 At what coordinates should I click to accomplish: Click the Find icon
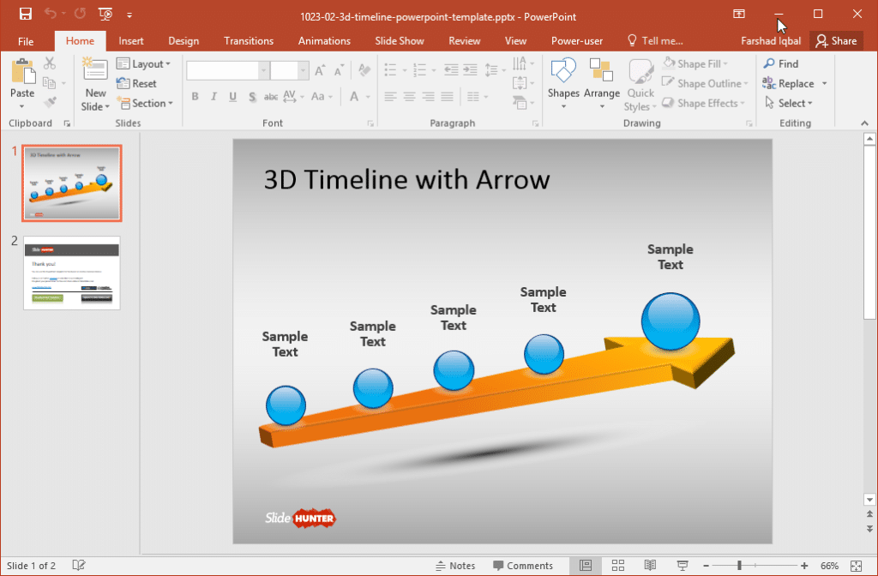pos(780,63)
